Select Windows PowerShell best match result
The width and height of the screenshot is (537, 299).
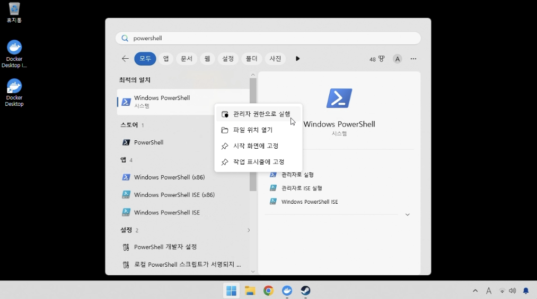point(183,102)
